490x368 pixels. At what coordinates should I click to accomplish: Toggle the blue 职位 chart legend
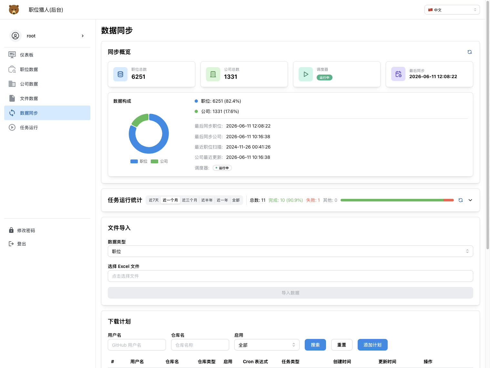pos(139,161)
